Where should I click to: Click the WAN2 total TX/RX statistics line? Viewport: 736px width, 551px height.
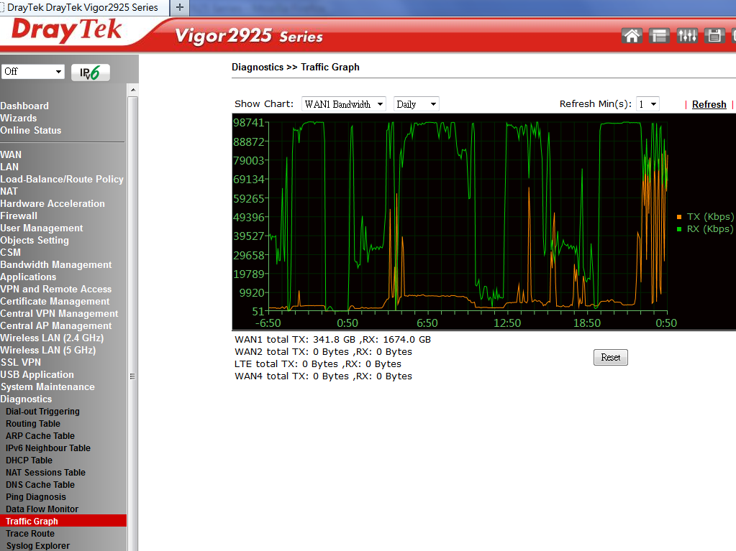click(324, 351)
